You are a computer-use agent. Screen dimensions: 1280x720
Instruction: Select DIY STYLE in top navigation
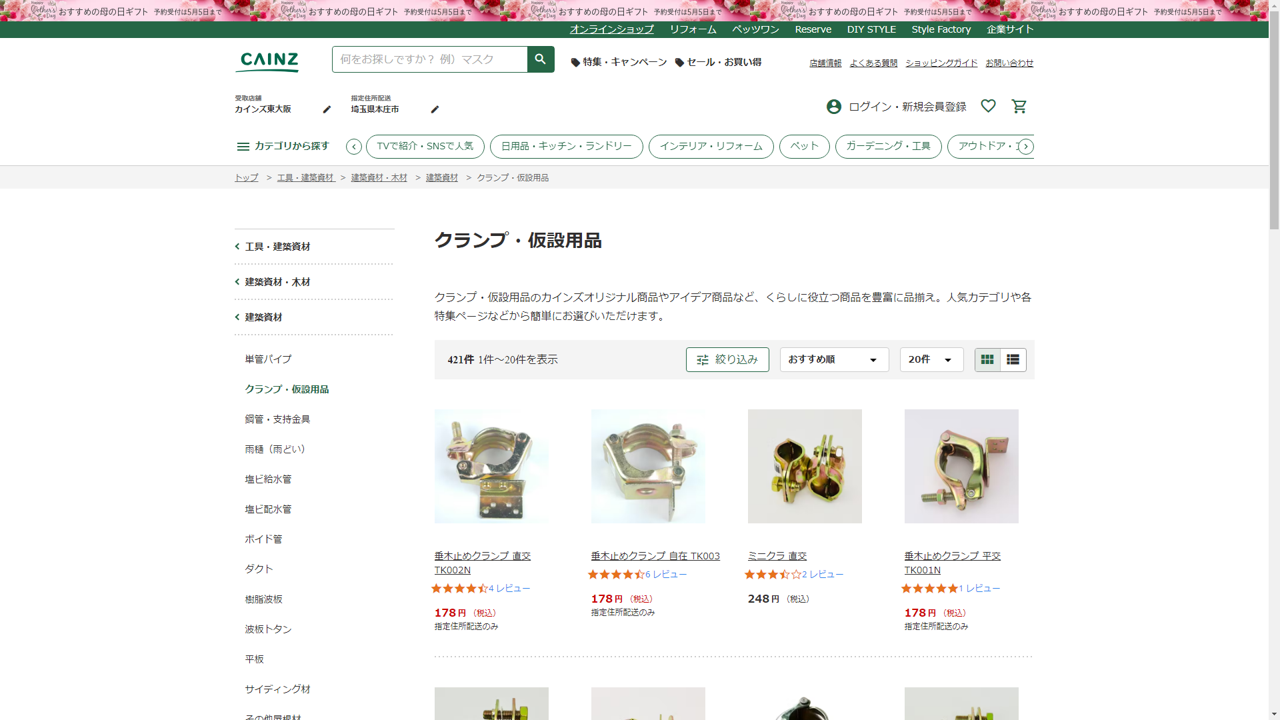871,29
